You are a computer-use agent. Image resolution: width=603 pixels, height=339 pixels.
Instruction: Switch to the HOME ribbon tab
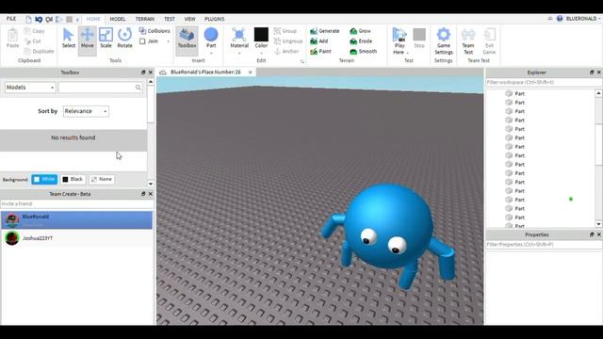point(93,19)
